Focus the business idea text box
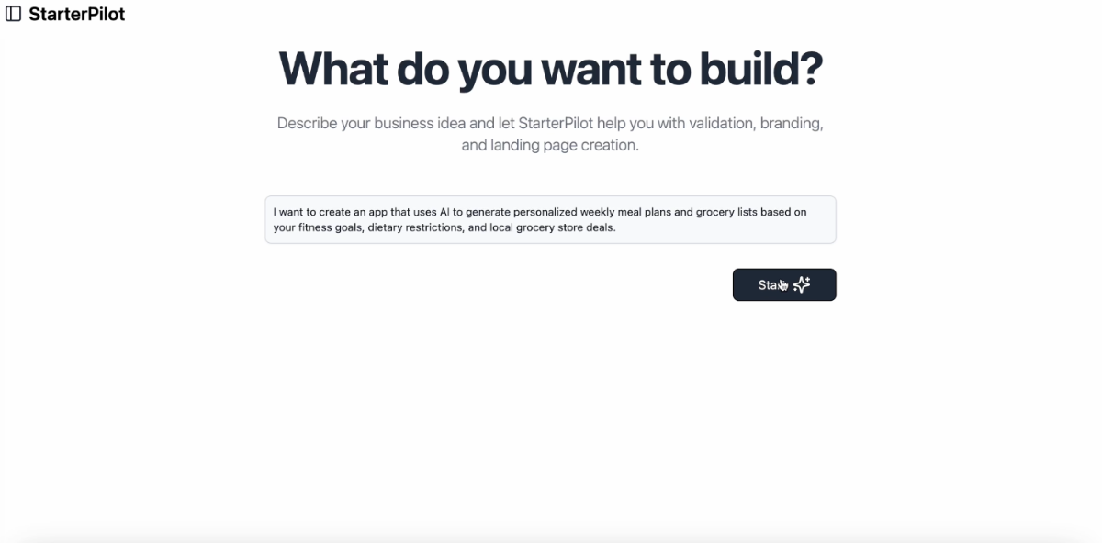This screenshot has width=1102, height=543. click(x=550, y=219)
